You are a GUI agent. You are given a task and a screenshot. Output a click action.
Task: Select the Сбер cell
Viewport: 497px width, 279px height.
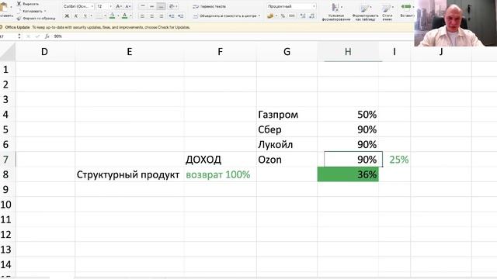pyautogui.click(x=287, y=129)
